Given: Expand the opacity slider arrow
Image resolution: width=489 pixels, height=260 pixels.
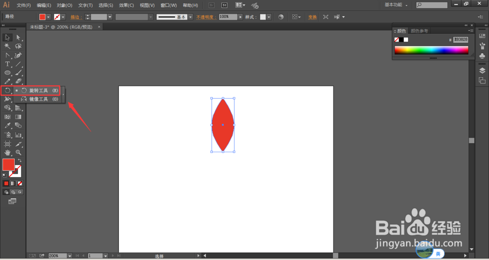Looking at the screenshot, I should [x=241, y=17].
